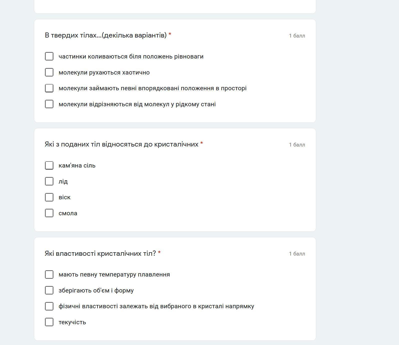Click '1 балл' beside 'В твердих тілах' question
The image size is (399, 345).
[x=297, y=36]
